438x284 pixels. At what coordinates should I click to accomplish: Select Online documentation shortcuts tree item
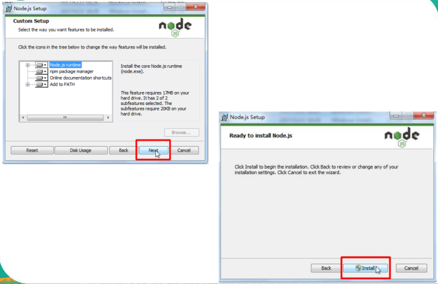click(x=81, y=78)
